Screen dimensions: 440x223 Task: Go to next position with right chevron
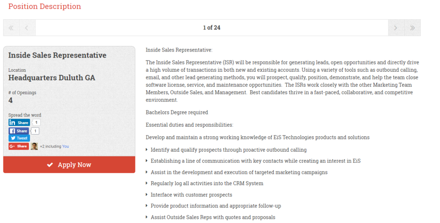(396, 28)
